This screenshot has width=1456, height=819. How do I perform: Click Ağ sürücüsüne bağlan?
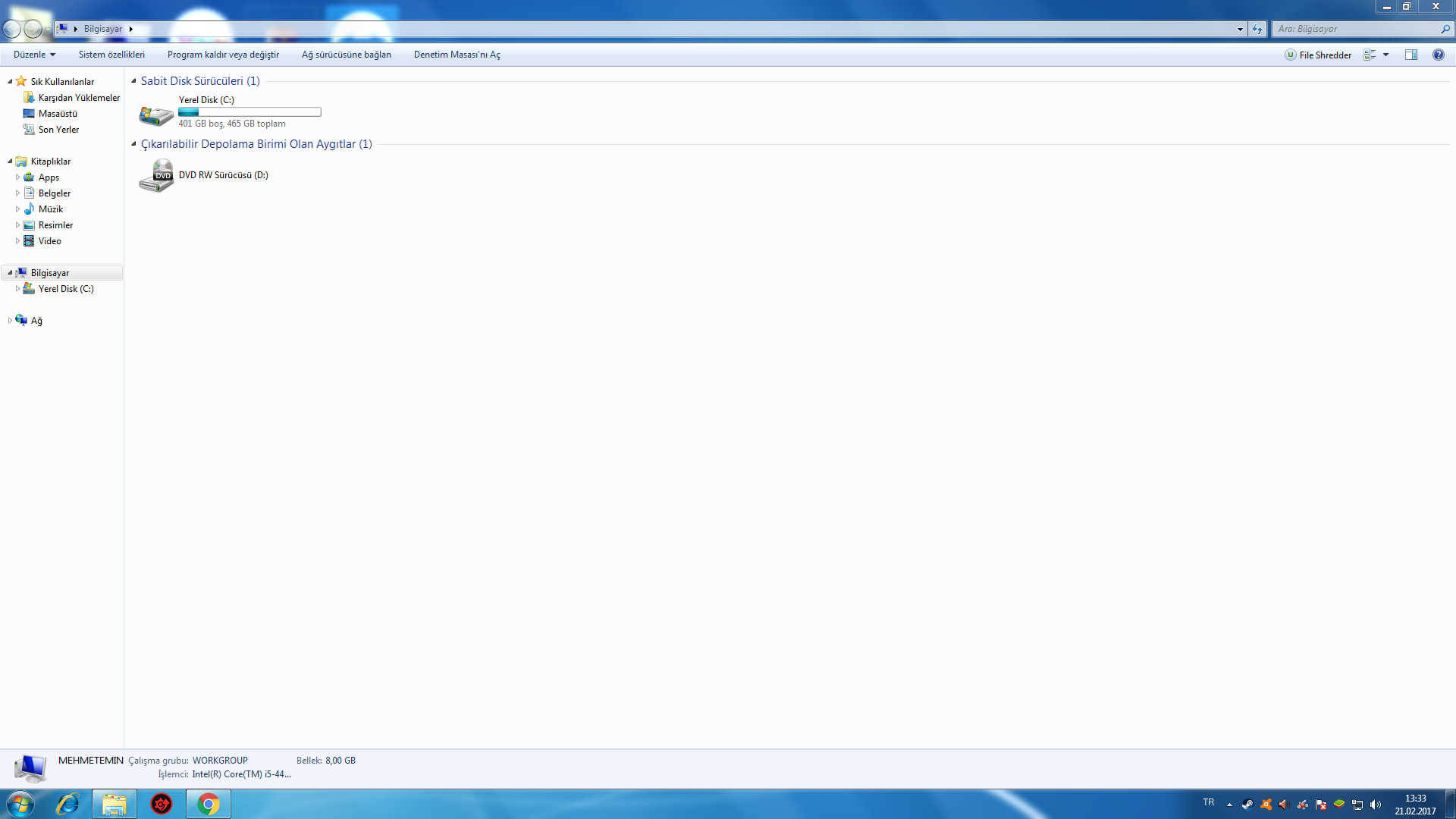point(347,55)
